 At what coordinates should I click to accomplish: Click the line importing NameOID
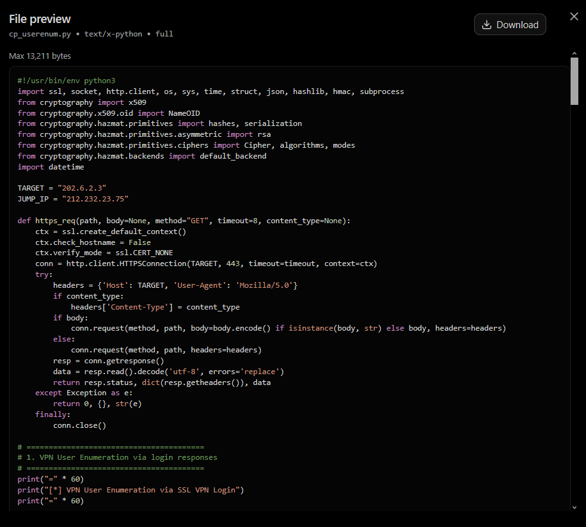[x=109, y=113]
